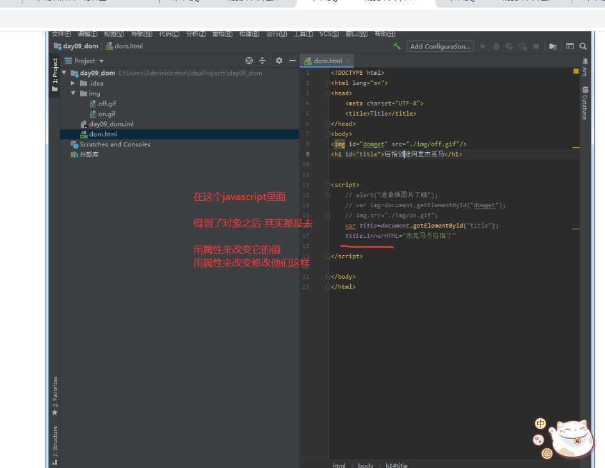Image resolution: width=605 pixels, height=468 pixels.
Task: Click dom.html in navigation bar
Action: coord(124,46)
